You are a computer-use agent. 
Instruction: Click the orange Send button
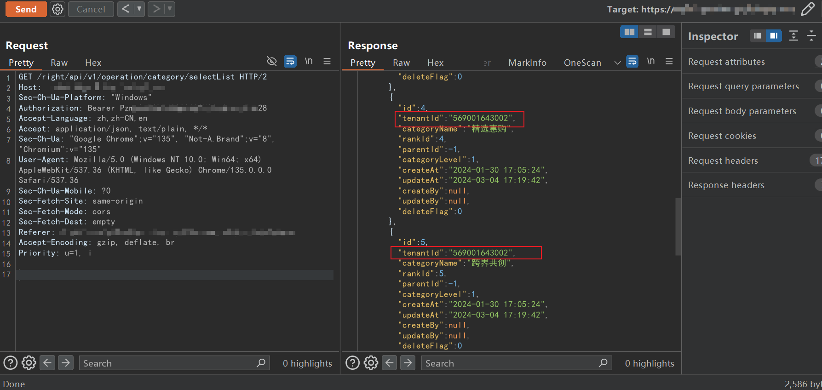coord(26,9)
